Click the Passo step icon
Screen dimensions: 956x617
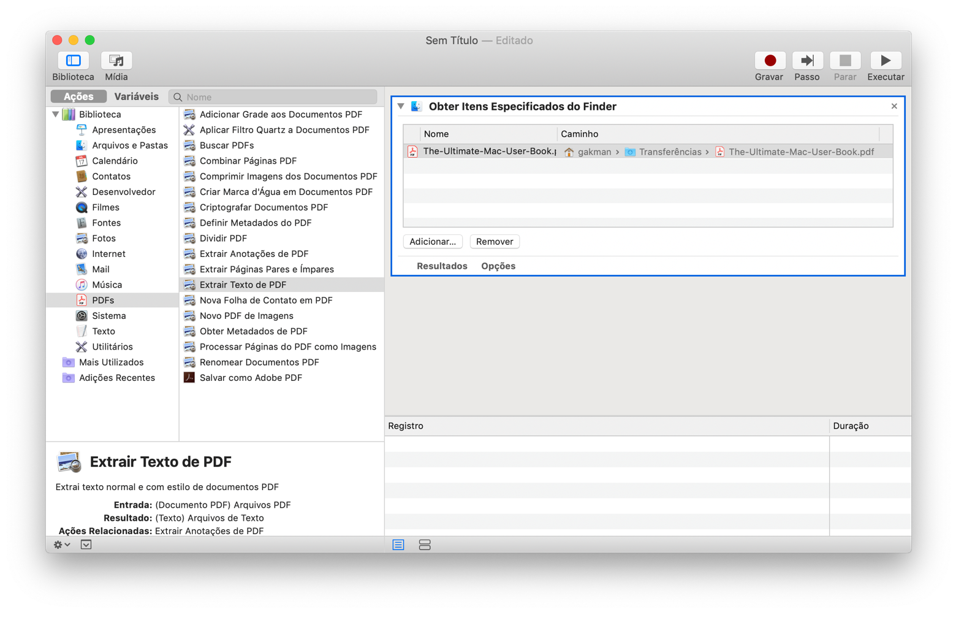point(807,61)
